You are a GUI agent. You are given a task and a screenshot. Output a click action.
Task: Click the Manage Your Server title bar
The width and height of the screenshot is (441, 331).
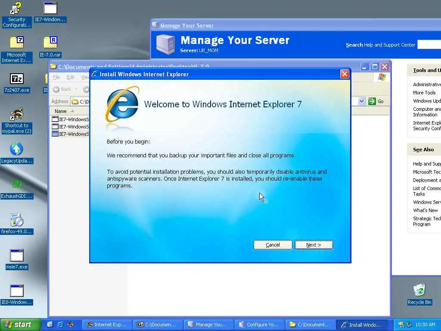tap(295, 25)
